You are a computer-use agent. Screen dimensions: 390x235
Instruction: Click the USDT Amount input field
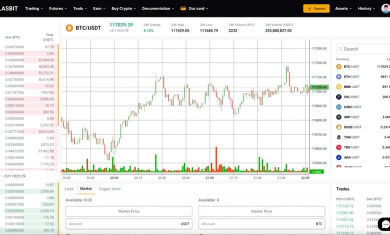[x=129, y=224]
